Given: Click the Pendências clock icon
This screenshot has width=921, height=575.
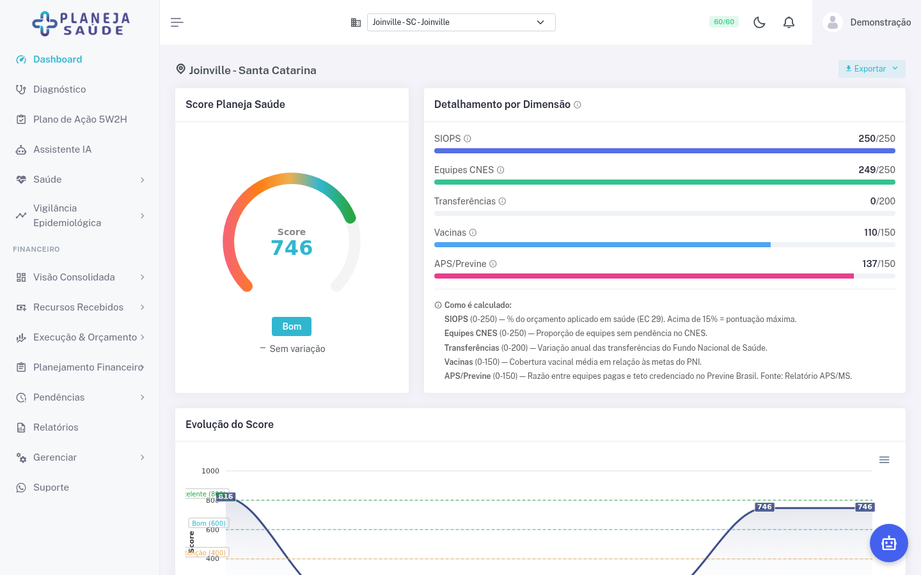Looking at the screenshot, I should (21, 397).
